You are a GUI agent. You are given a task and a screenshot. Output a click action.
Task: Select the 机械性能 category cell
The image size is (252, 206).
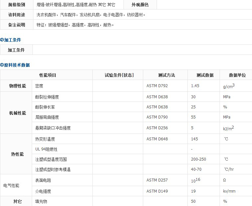(17, 113)
